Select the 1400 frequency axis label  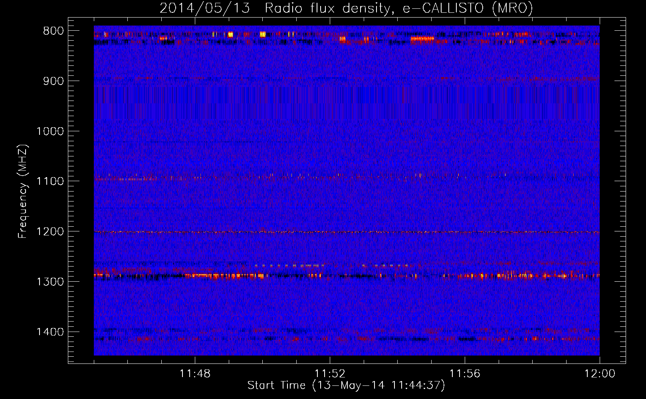[50, 332]
